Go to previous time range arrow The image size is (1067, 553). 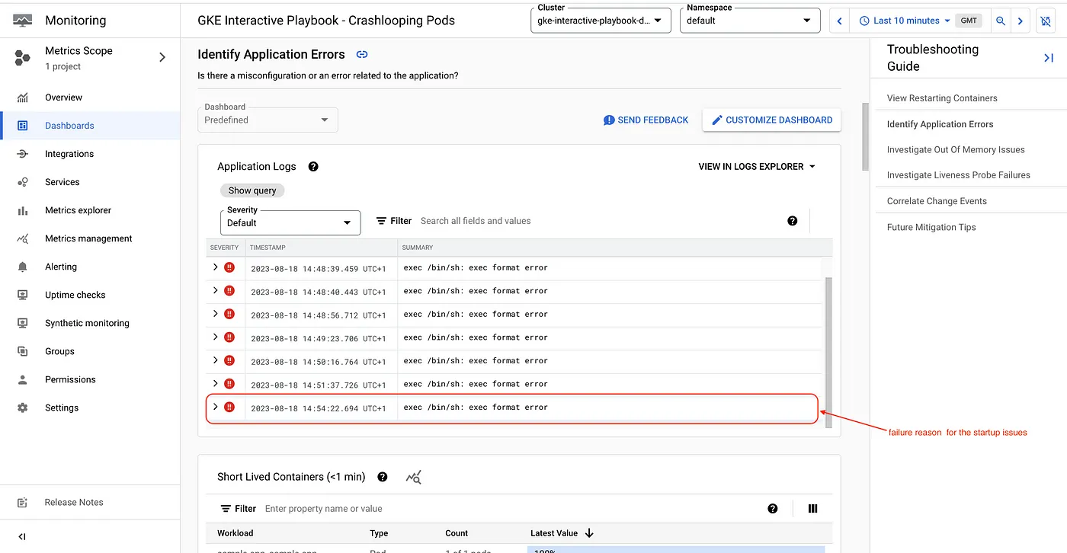coord(840,21)
